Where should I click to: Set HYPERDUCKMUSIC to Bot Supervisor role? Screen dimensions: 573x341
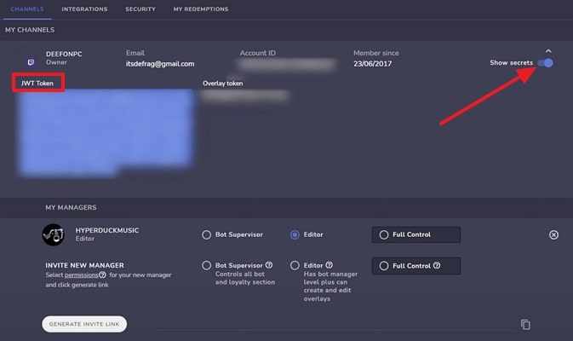tap(207, 234)
